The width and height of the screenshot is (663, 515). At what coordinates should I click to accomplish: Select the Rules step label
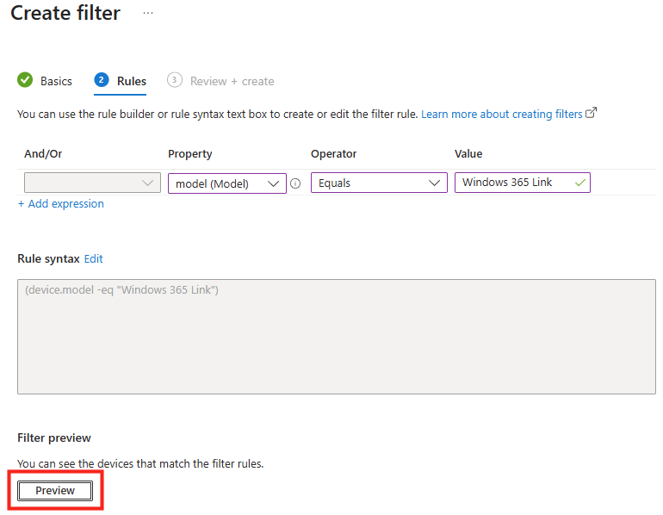[132, 81]
